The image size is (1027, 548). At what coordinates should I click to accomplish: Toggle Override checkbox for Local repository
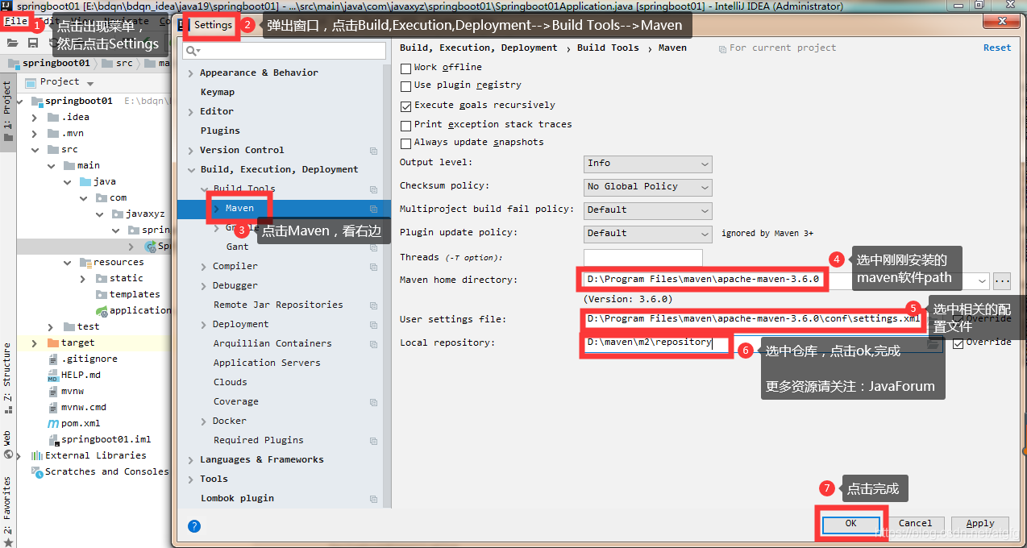click(958, 343)
